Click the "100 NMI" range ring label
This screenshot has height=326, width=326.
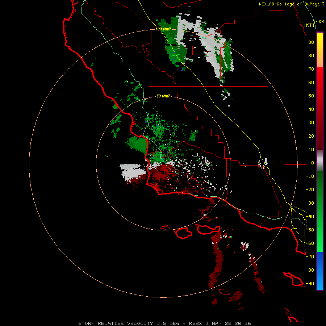[163, 29]
